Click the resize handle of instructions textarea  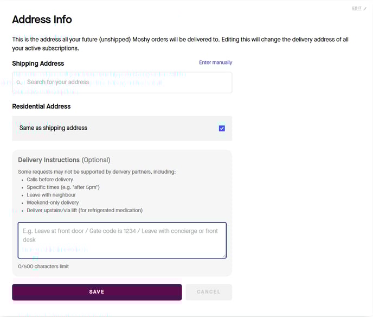pos(223,255)
